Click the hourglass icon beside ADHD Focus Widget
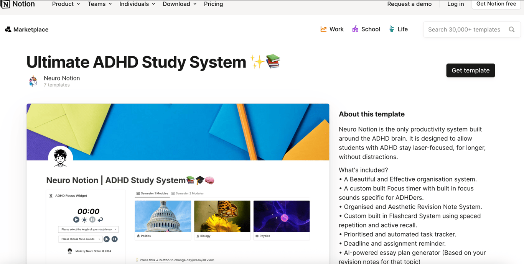This screenshot has width=524, height=264. click(51, 195)
